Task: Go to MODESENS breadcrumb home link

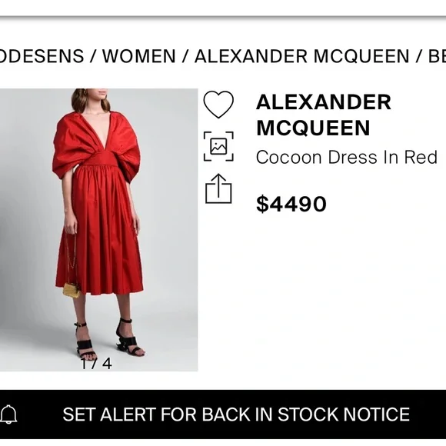Action: pyautogui.click(x=42, y=56)
